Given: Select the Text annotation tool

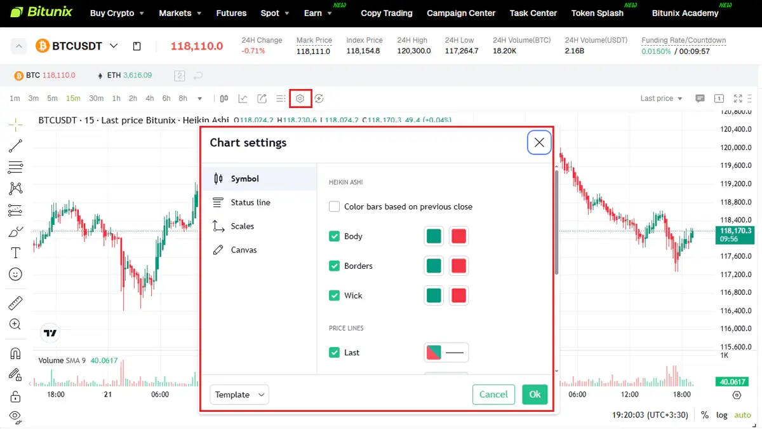Looking at the screenshot, I should 15,253.
